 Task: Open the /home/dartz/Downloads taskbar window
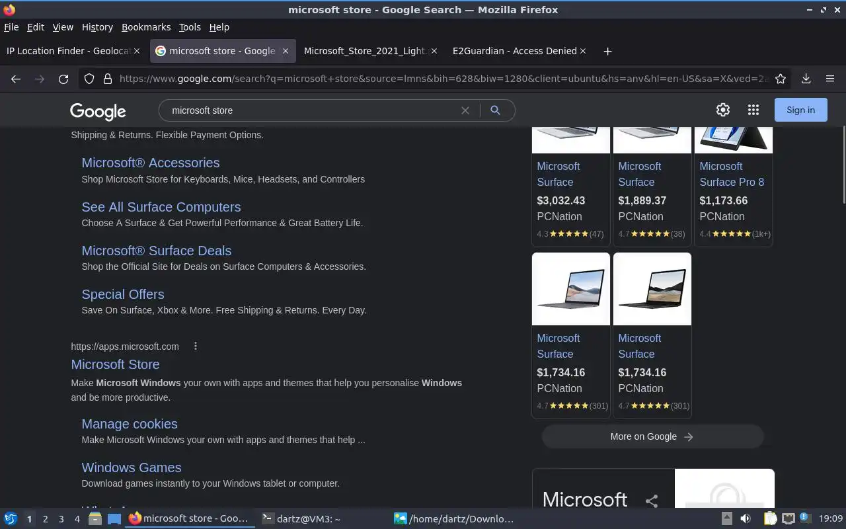pyautogui.click(x=455, y=519)
